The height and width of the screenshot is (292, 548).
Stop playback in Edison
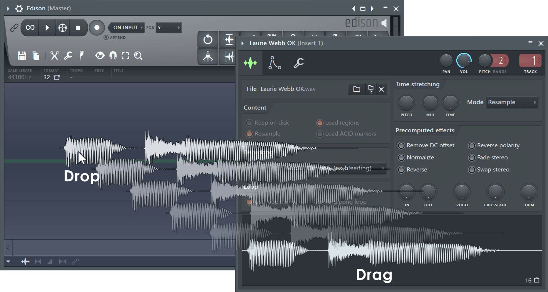coord(78,28)
